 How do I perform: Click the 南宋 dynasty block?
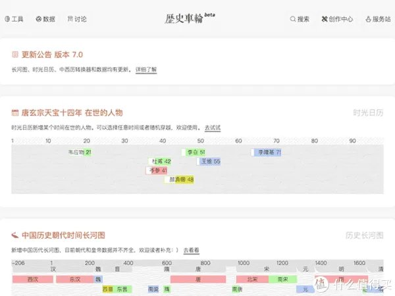coord(282,280)
